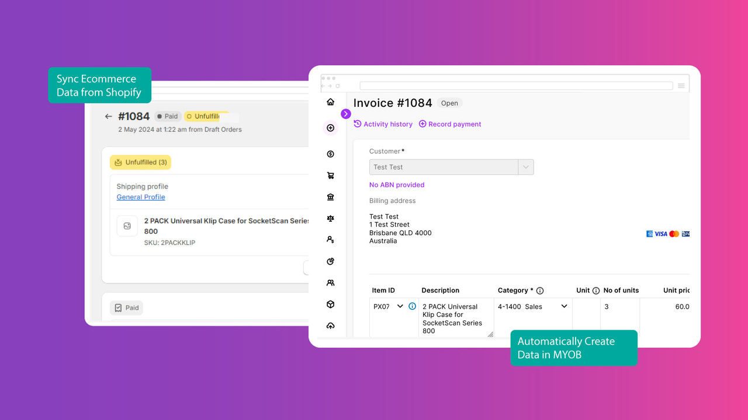Click the info icon beside Item ID PX07
748x420 pixels.
[x=412, y=306]
